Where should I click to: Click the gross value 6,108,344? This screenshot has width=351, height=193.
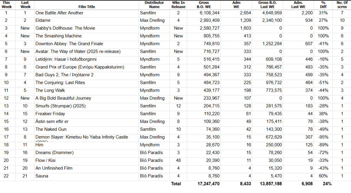point(208,13)
